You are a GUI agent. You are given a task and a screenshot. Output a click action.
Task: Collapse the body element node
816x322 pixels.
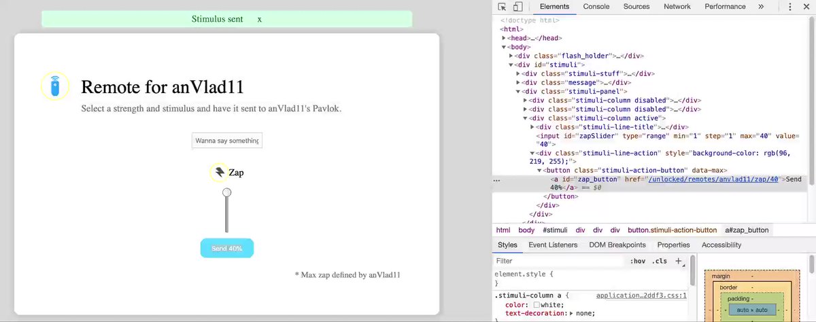tap(504, 47)
